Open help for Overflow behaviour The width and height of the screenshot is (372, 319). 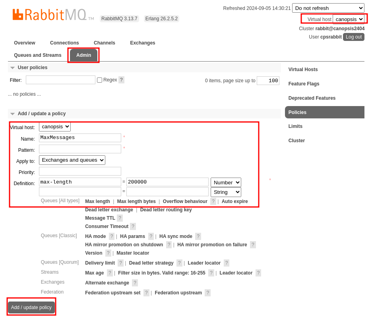pos(213,201)
